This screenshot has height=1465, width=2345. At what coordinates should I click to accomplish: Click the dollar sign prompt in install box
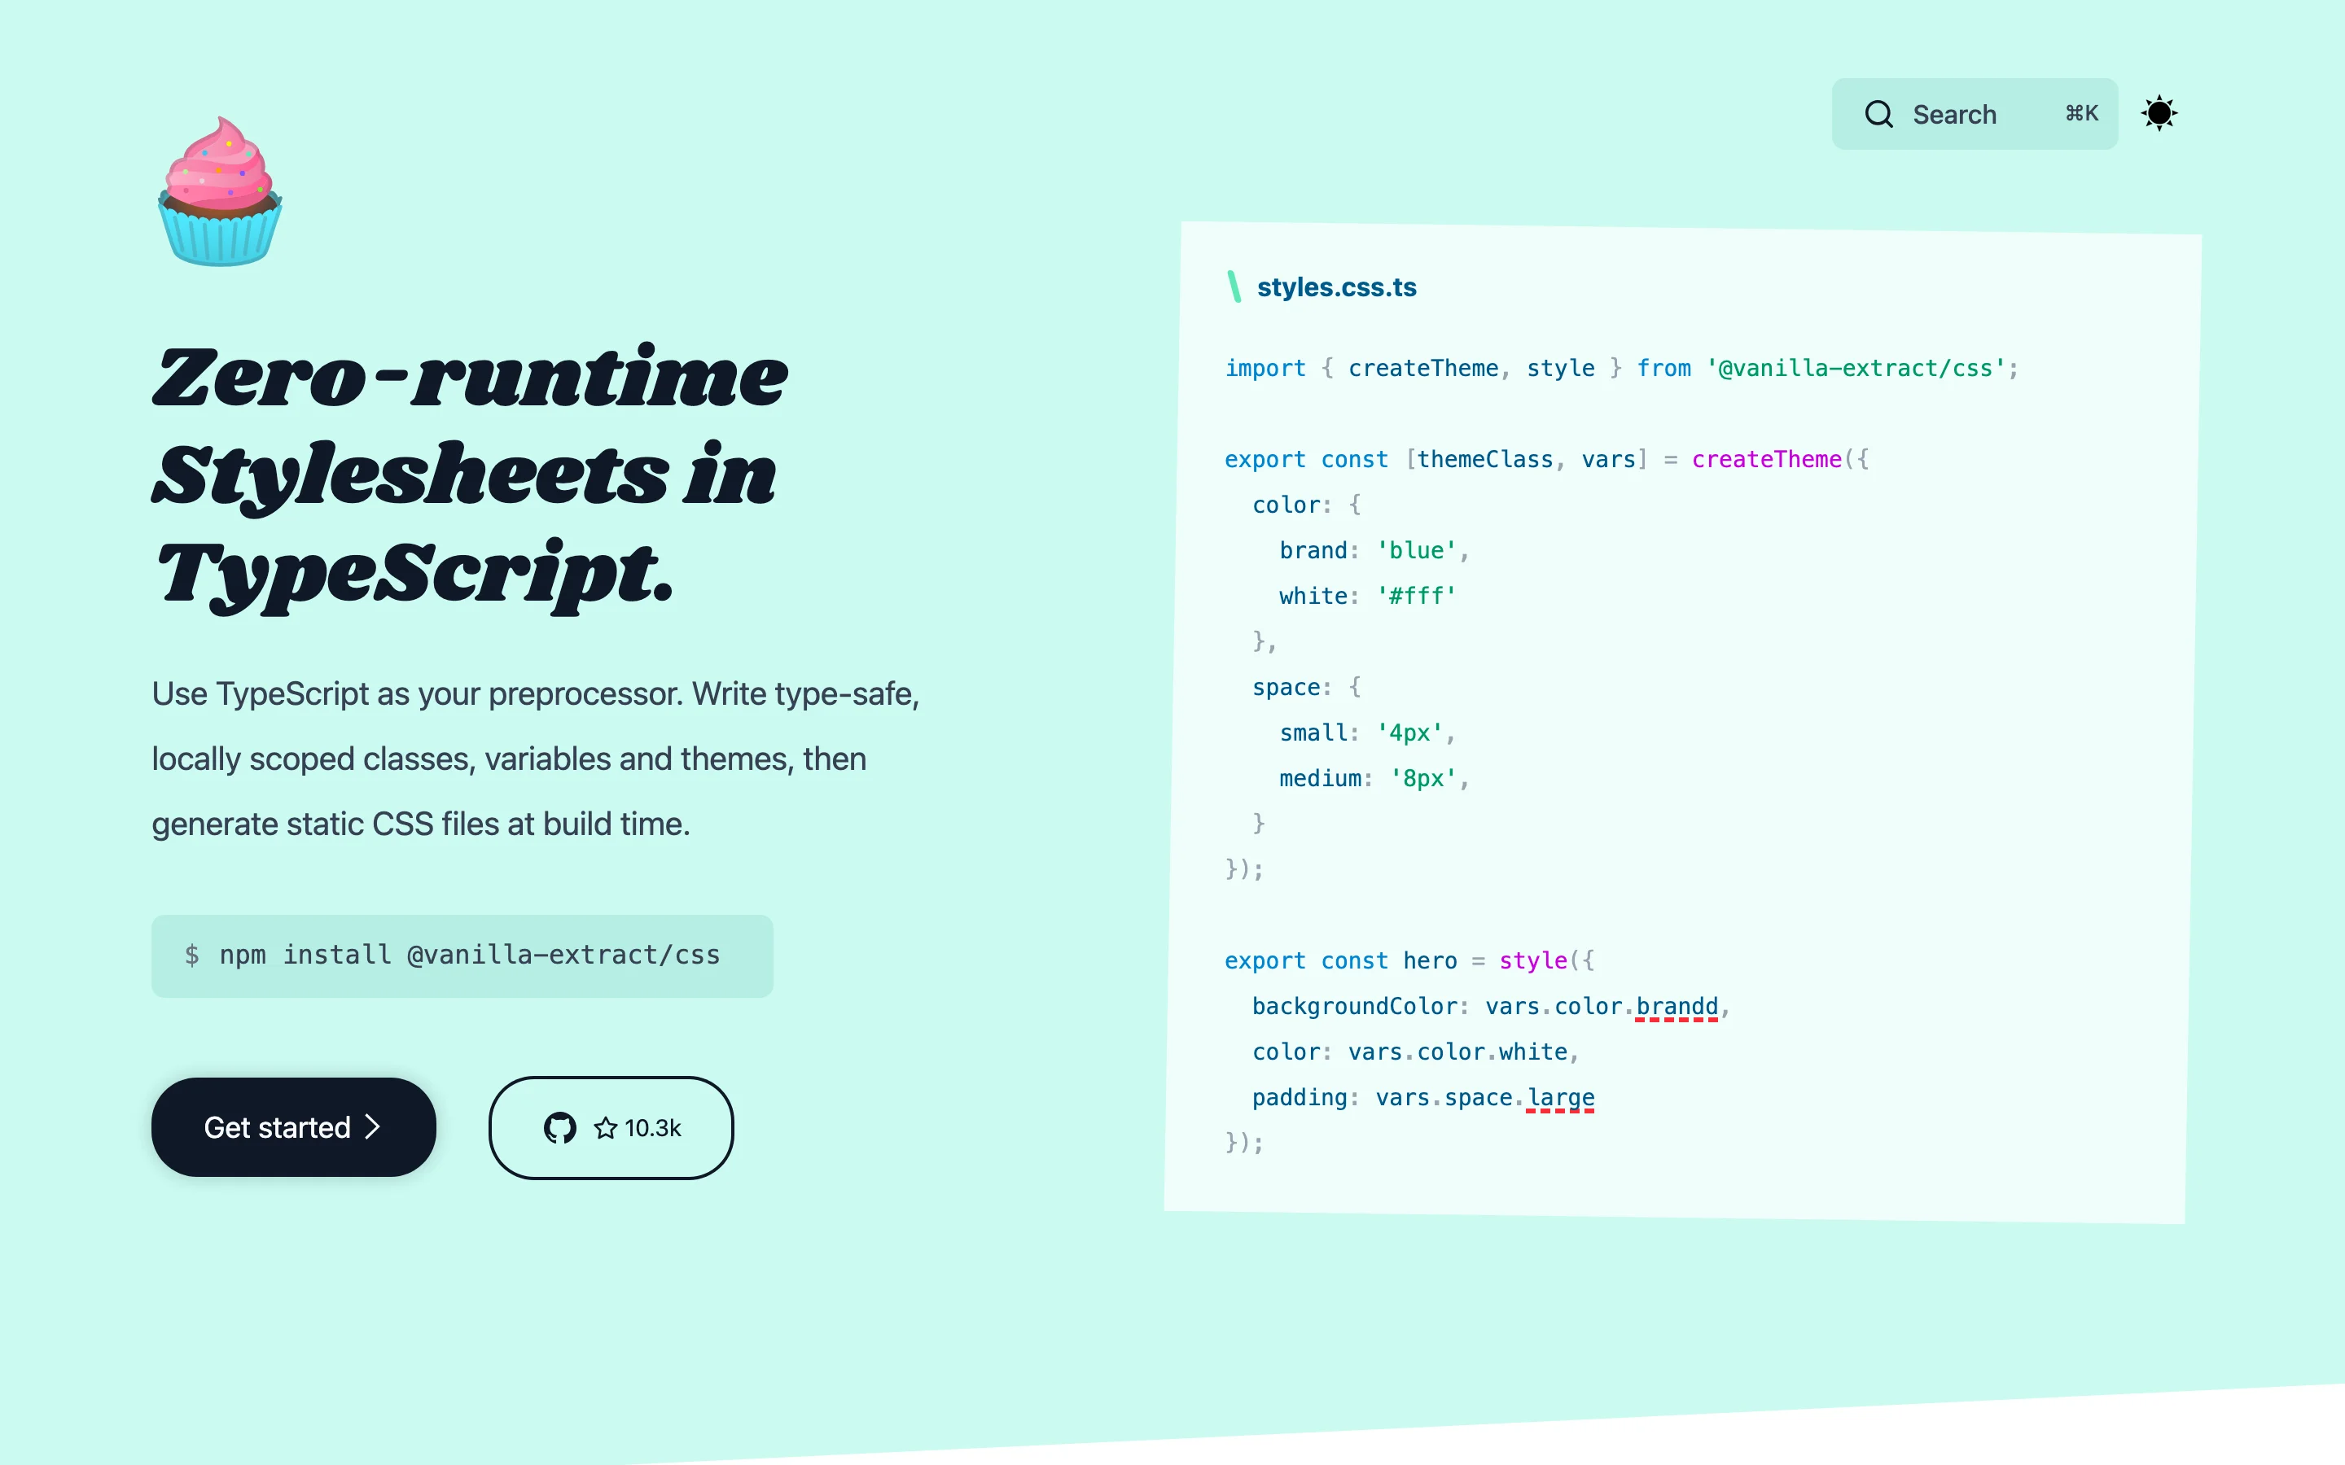click(x=192, y=956)
